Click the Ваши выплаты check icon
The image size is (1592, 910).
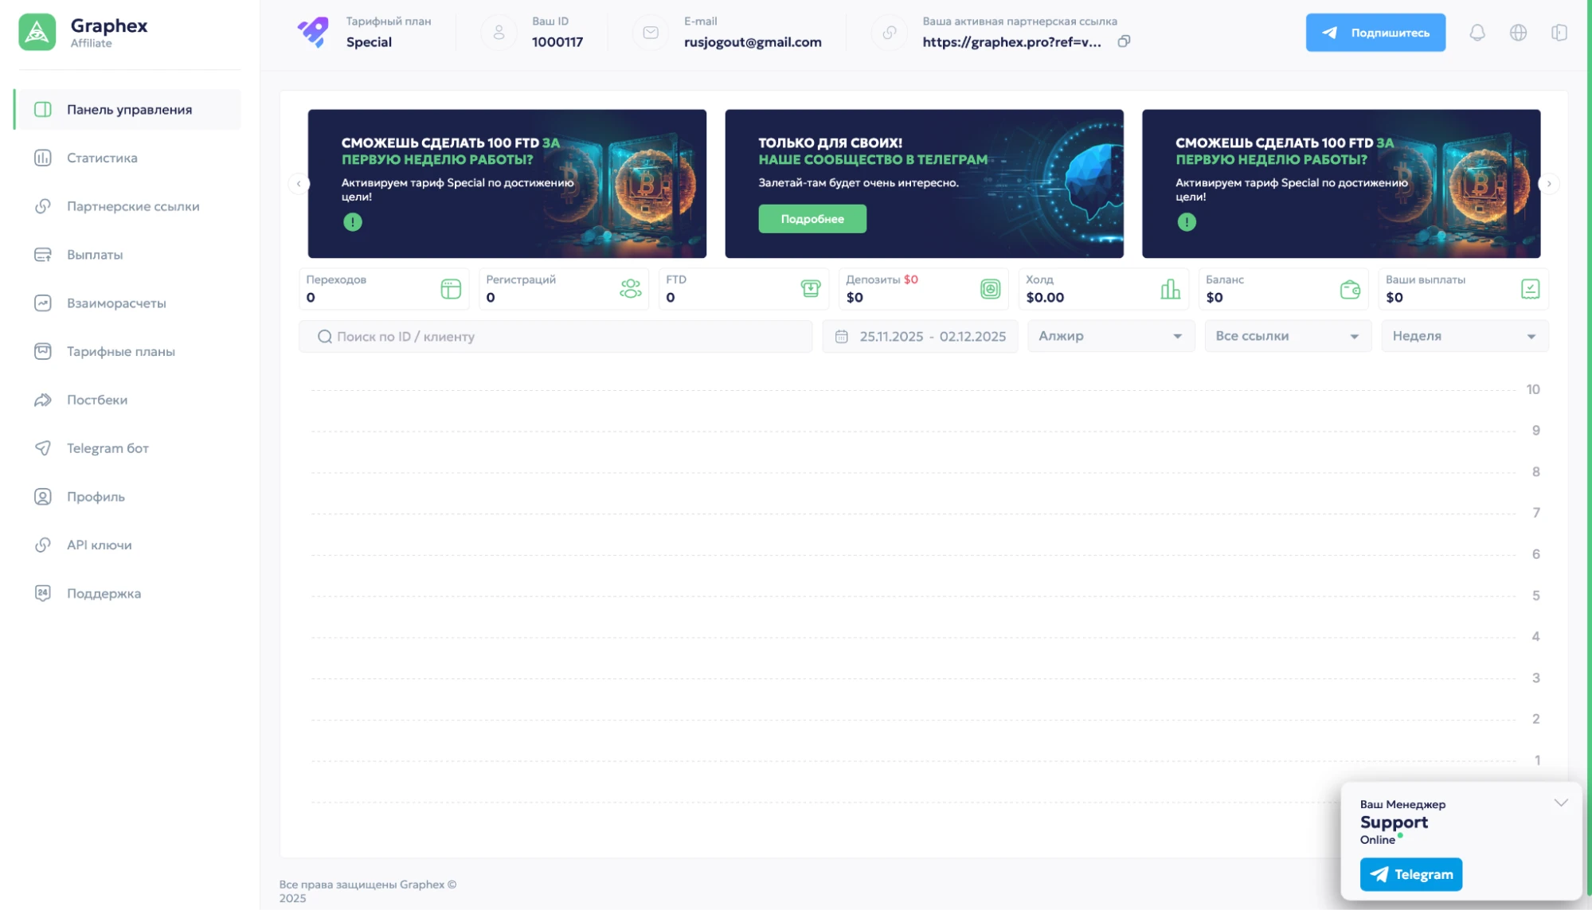tap(1531, 289)
